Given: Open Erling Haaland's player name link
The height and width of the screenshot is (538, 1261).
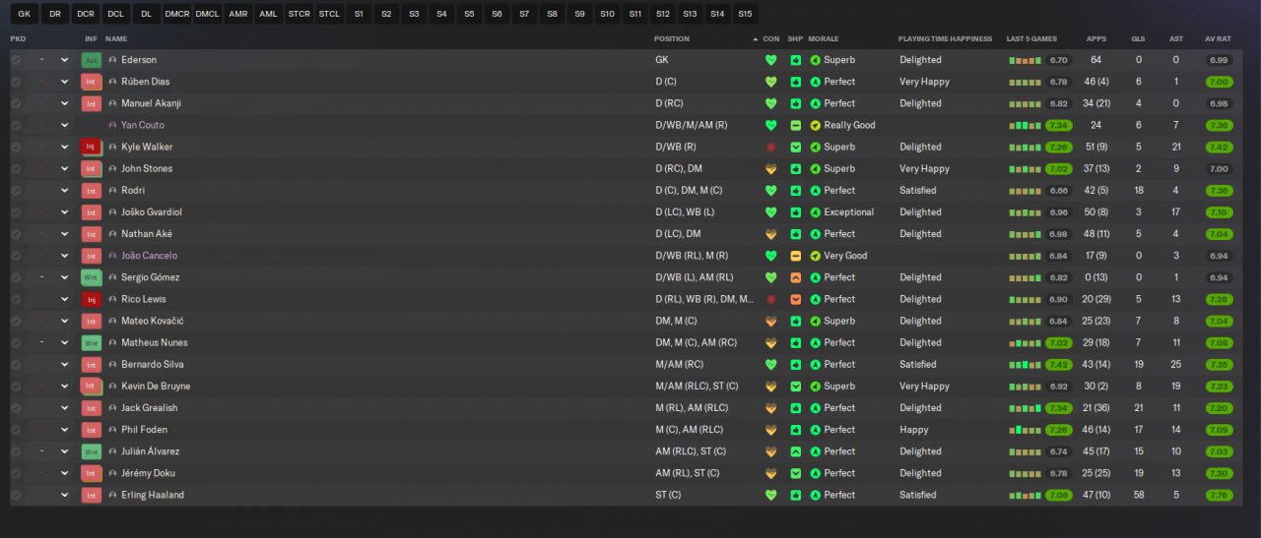Looking at the screenshot, I should tap(153, 495).
